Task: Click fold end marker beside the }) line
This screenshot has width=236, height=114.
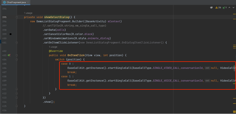Action: point(17,98)
